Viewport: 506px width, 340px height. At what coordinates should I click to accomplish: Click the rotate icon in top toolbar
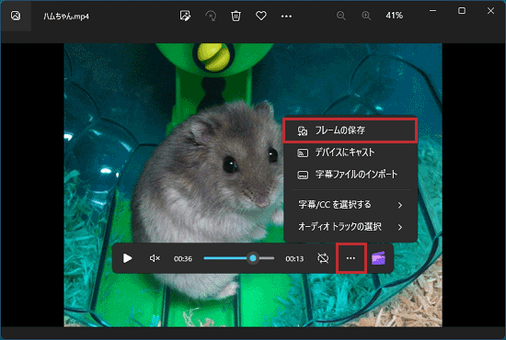pyautogui.click(x=211, y=16)
